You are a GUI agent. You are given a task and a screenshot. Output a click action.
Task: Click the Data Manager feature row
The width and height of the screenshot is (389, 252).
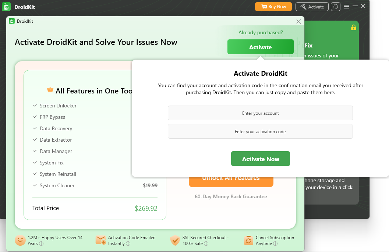click(95, 151)
